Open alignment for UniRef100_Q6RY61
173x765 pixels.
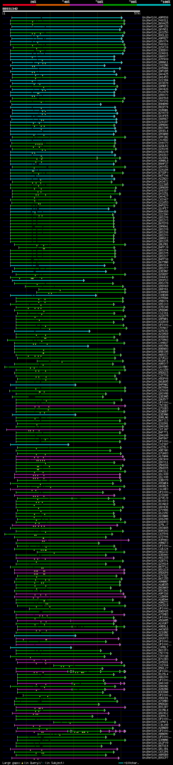pos(155,289)
